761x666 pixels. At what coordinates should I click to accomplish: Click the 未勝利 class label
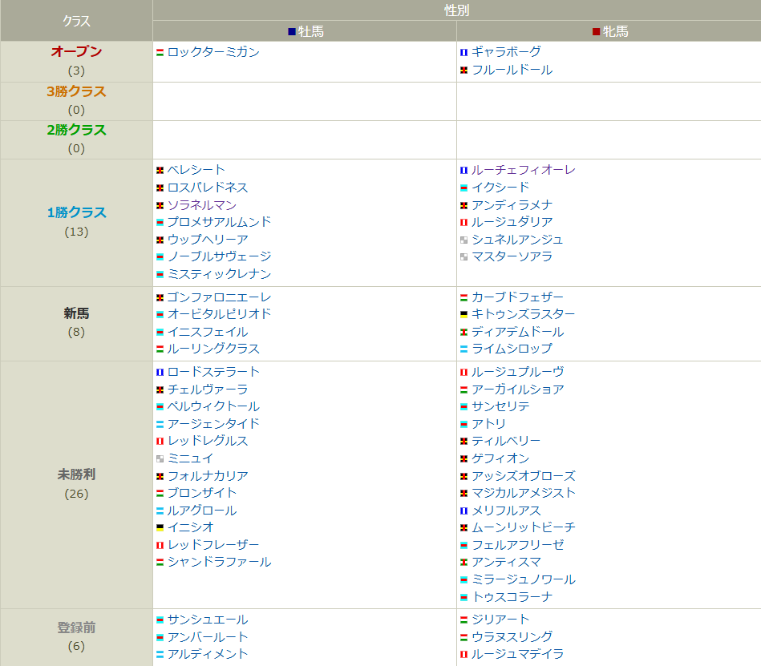[x=76, y=474]
